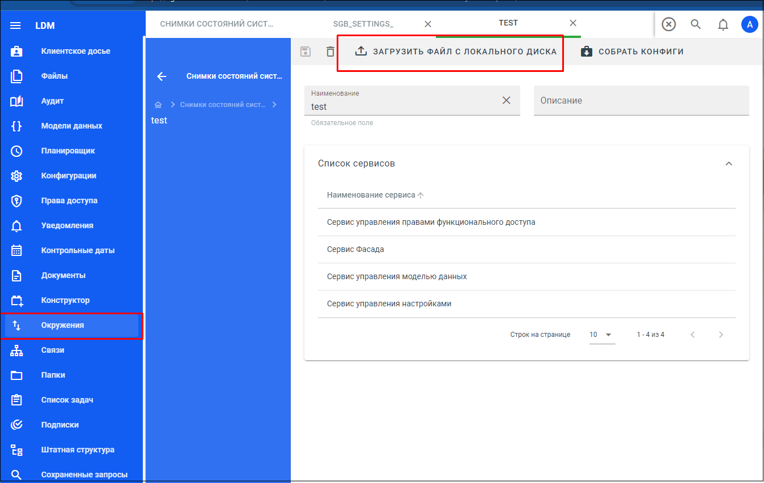The width and height of the screenshot is (764, 483).
Task: Click the Список задач clipboard icon
Action: click(x=16, y=400)
